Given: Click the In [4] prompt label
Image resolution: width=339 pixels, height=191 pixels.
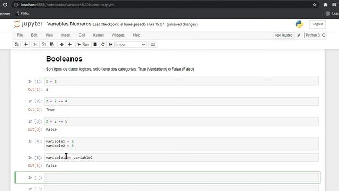Looking at the screenshot, I should 35,141.
